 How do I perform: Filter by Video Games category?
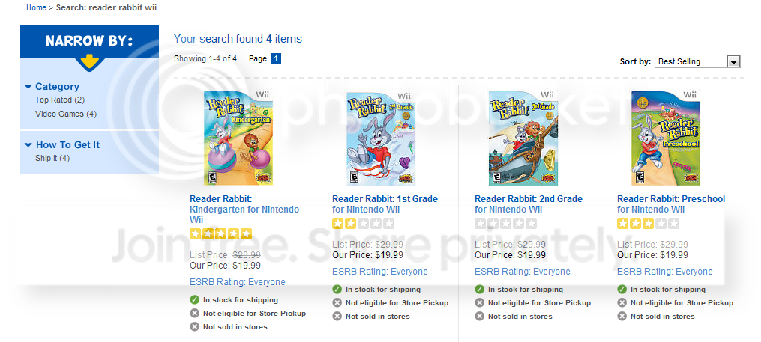click(x=65, y=114)
